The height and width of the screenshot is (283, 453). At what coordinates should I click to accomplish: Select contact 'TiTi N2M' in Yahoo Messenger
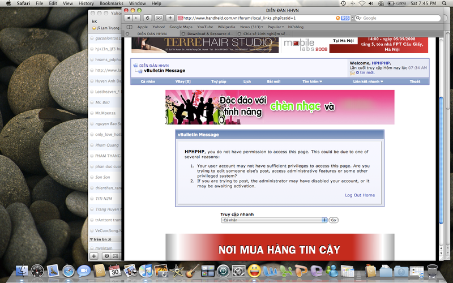[x=104, y=199]
